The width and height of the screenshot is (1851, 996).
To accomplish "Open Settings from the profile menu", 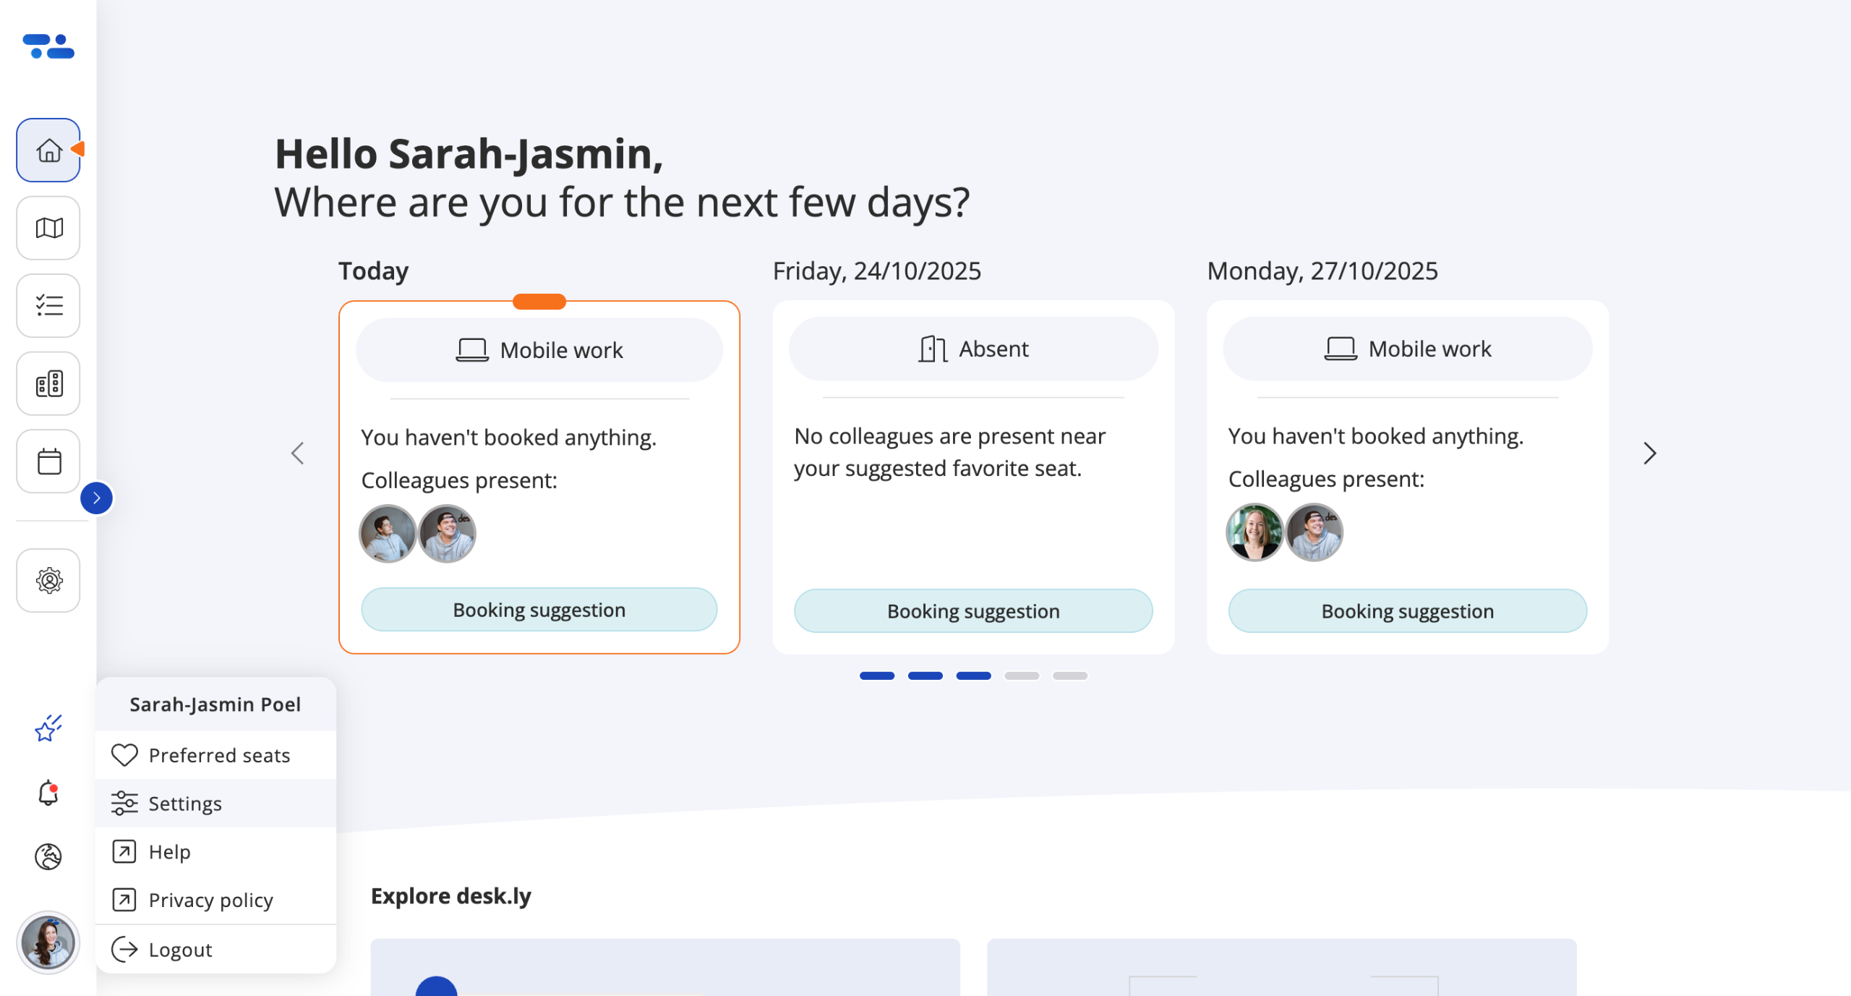I will [x=185, y=804].
